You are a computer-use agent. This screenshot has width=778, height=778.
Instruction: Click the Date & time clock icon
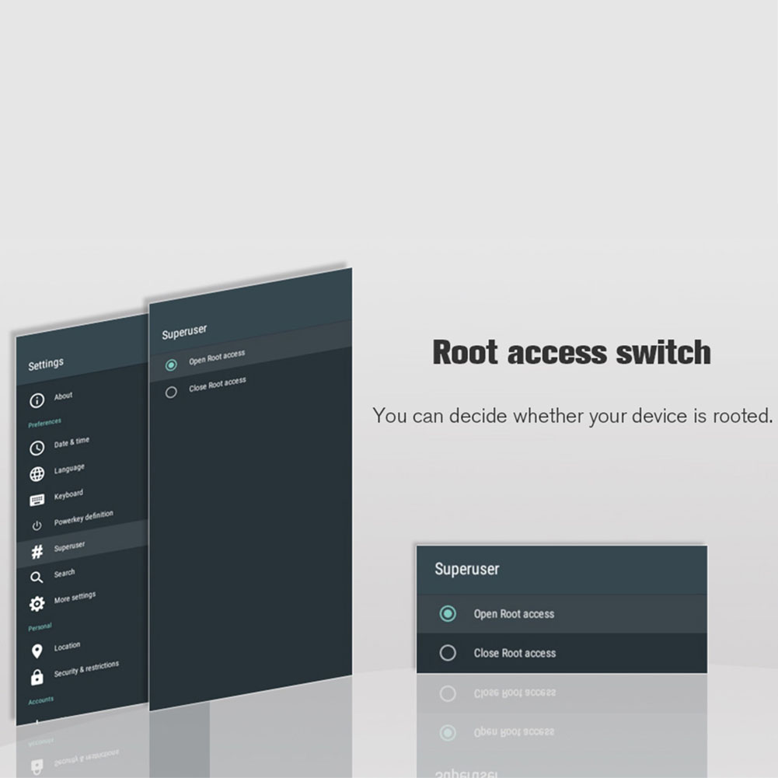pos(37,448)
